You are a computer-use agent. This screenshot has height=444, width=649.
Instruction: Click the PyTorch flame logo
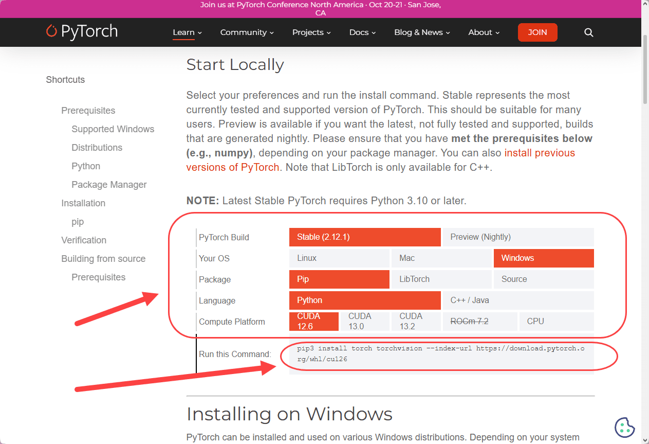click(51, 31)
